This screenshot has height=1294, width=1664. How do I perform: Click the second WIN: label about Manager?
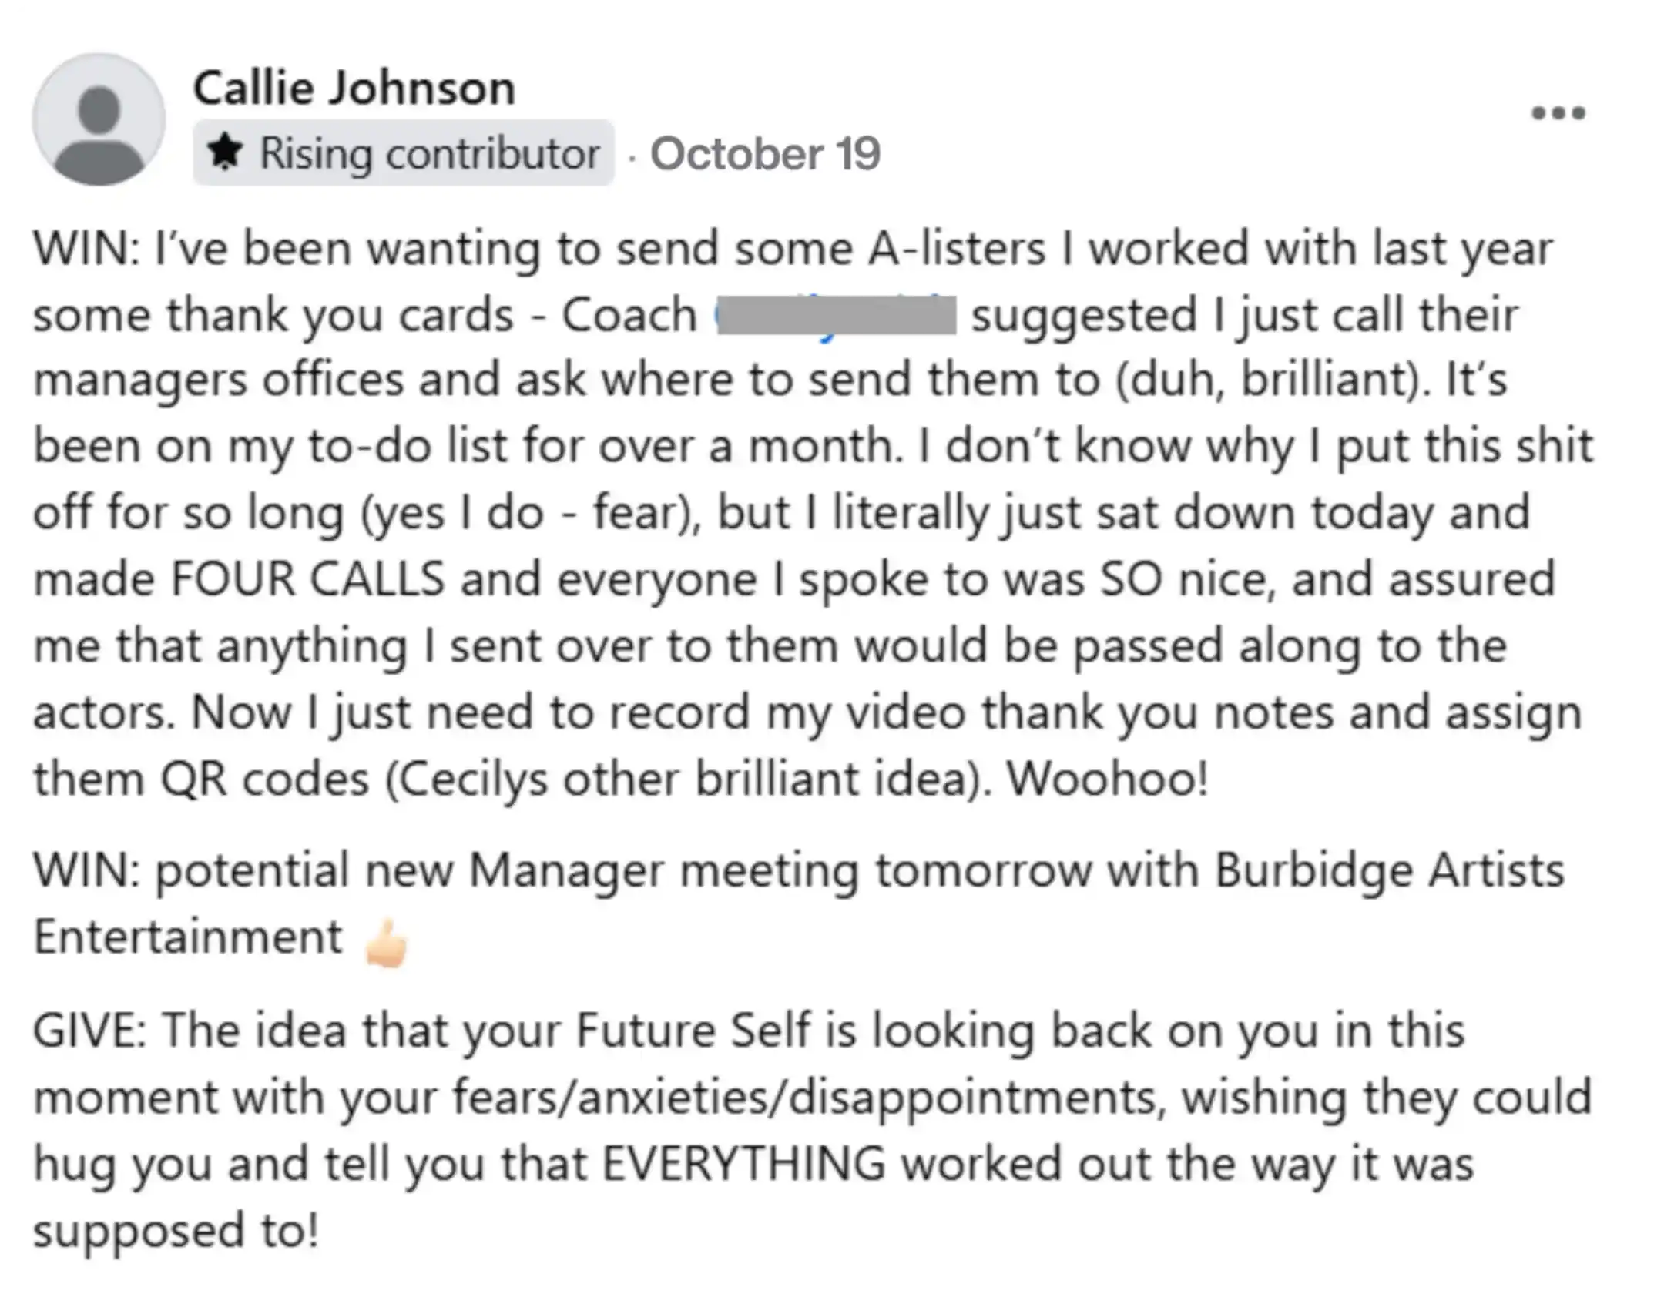[87, 870]
